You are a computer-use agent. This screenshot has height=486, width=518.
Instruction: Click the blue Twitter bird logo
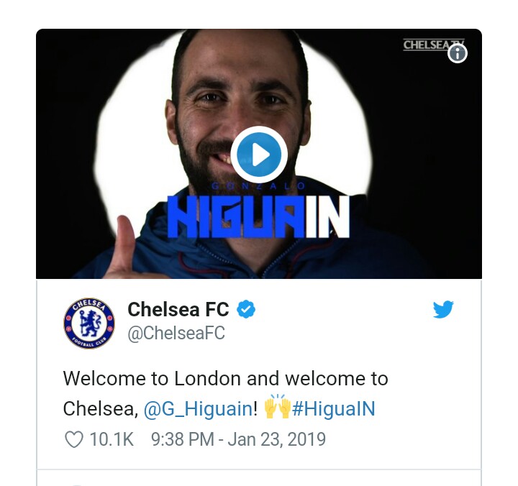pos(443,310)
